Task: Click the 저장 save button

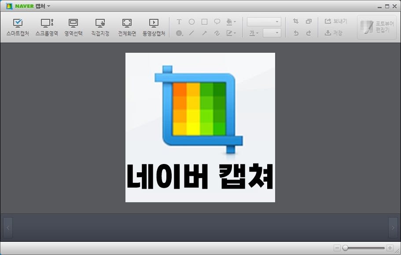Action: pyautogui.click(x=333, y=33)
